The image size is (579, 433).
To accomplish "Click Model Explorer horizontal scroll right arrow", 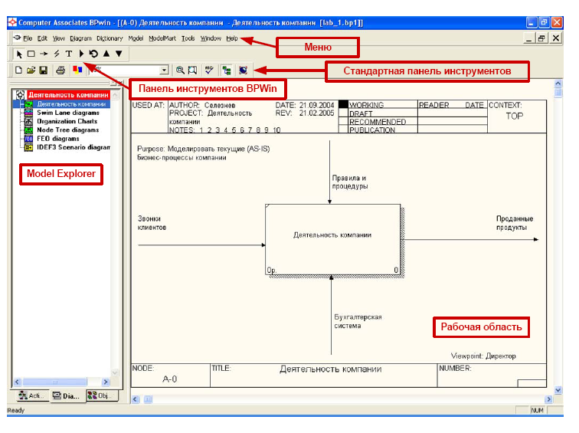I will (x=106, y=382).
